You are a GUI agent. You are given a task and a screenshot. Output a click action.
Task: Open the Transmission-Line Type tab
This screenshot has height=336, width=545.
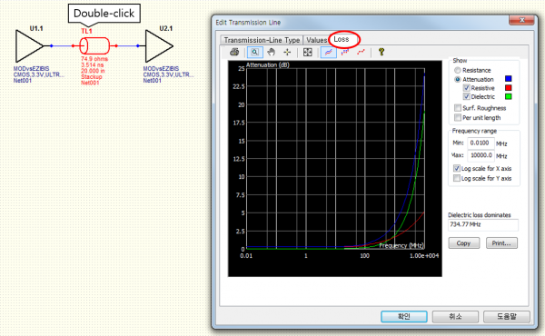tap(262, 40)
